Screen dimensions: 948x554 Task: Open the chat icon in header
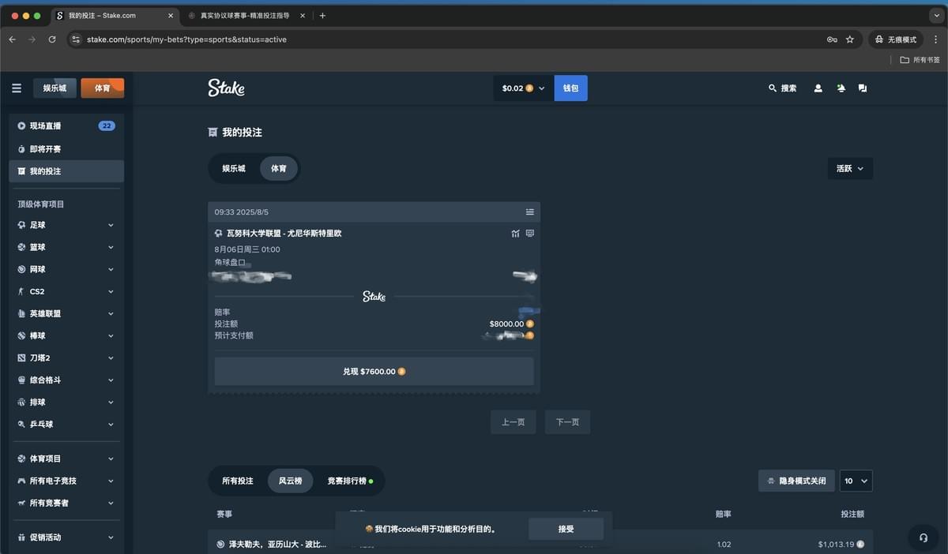click(863, 88)
